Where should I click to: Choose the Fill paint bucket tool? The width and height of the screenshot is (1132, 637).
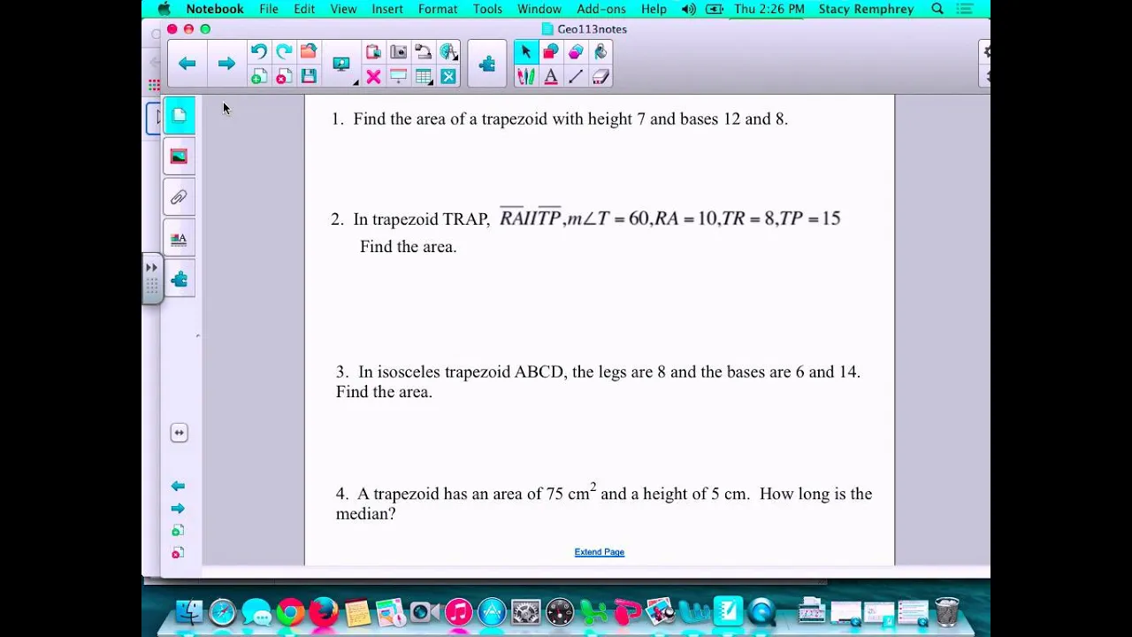[600, 52]
